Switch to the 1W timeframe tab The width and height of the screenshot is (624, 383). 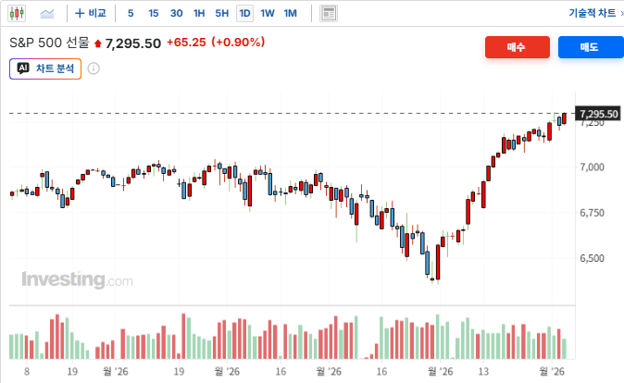[x=268, y=14]
